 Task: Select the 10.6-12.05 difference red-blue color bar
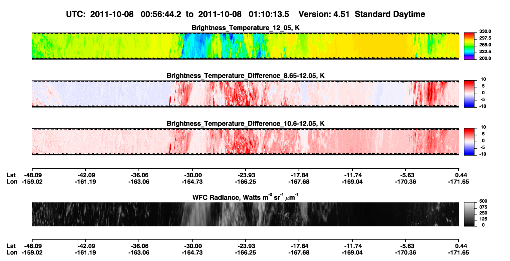click(x=469, y=142)
